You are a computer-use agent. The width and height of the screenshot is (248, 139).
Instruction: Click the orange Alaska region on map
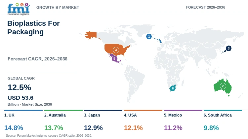[x=91, y=35]
